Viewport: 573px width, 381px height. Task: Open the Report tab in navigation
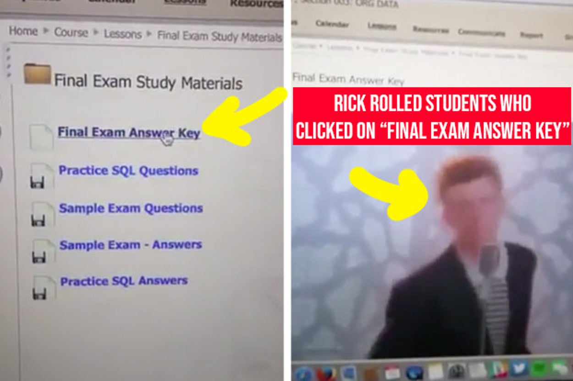531,35
